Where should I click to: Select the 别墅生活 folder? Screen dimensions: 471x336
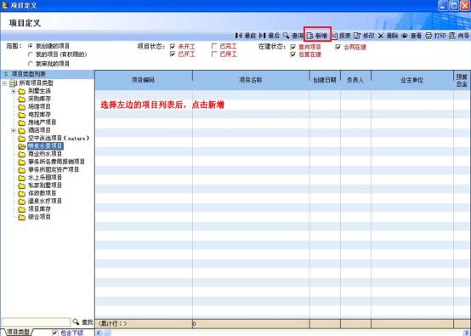(x=39, y=91)
